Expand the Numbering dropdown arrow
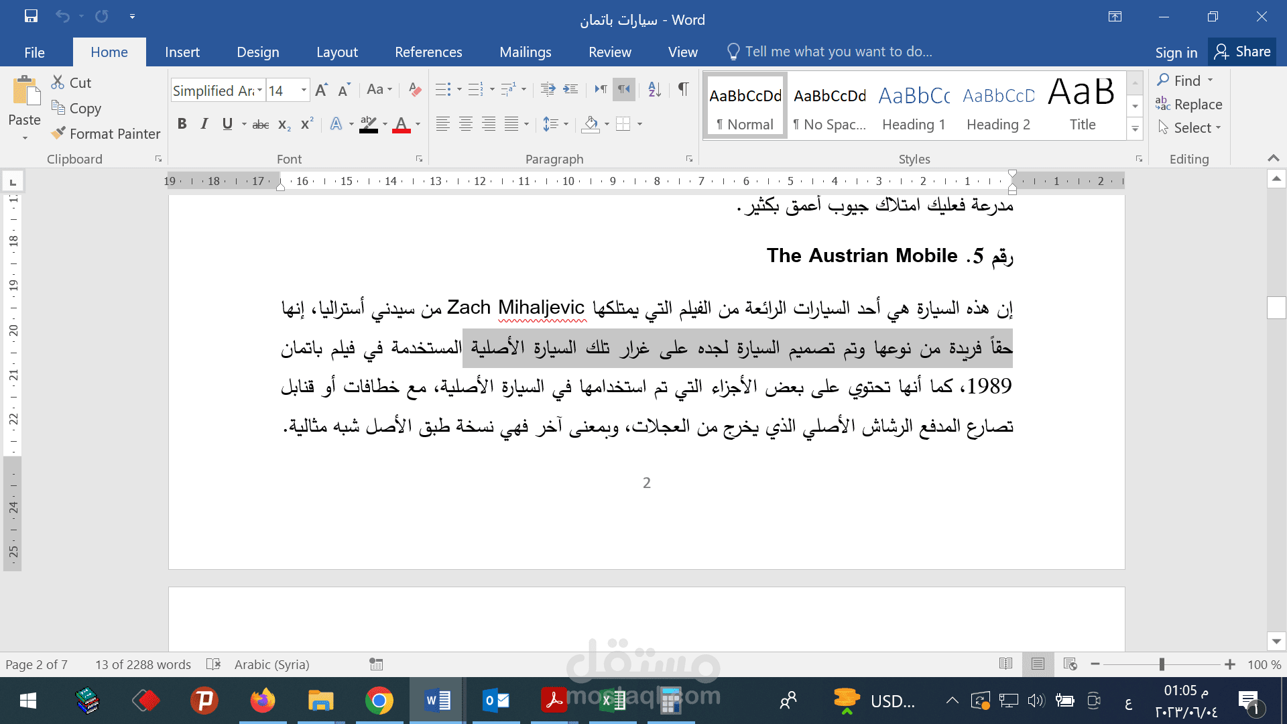The image size is (1287, 724). (492, 89)
